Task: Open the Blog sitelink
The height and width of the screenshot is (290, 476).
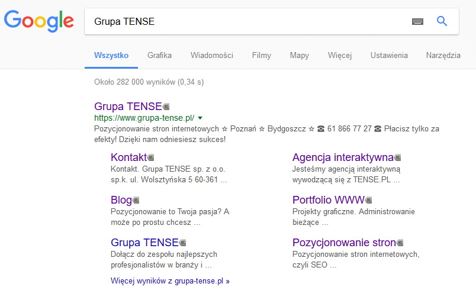Action: [x=121, y=200]
